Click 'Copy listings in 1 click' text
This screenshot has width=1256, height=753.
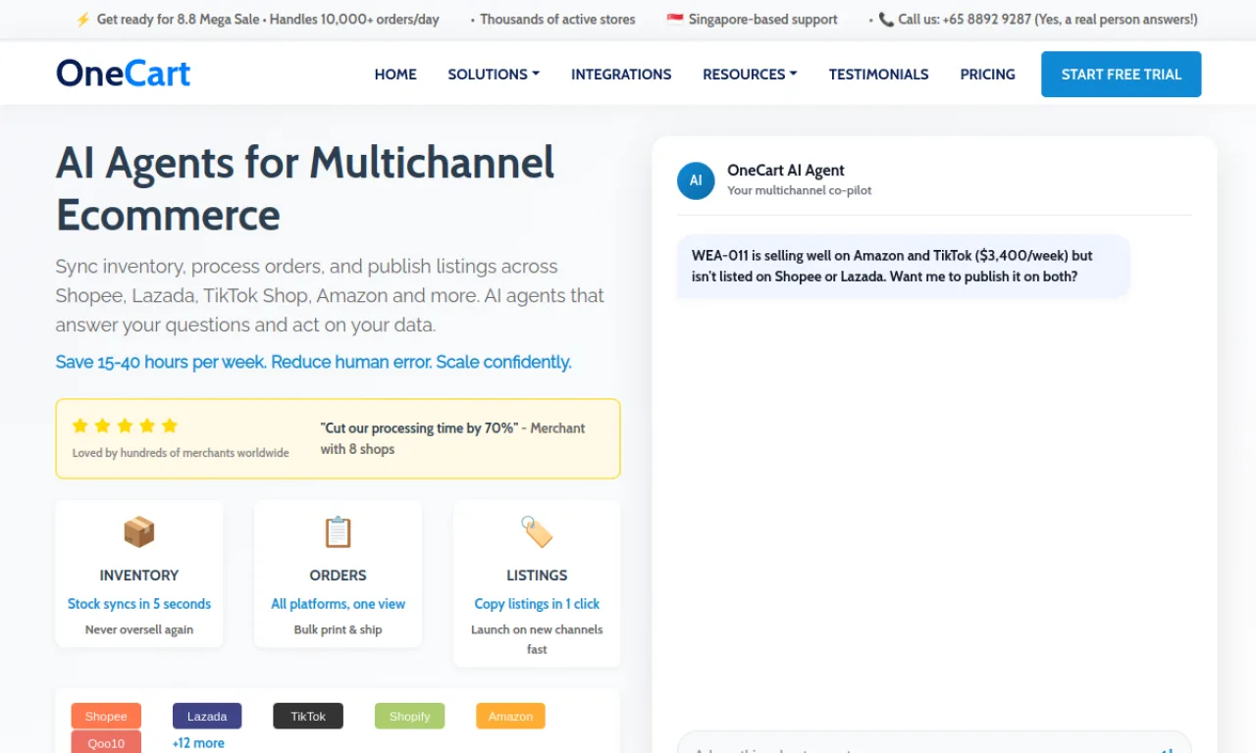(537, 604)
